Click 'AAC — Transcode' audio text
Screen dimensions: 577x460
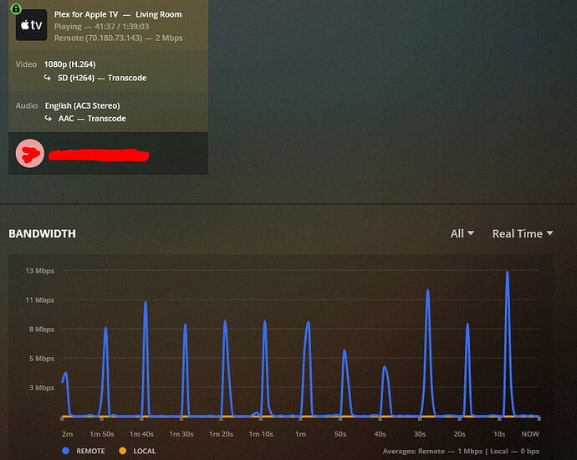pyautogui.click(x=92, y=119)
